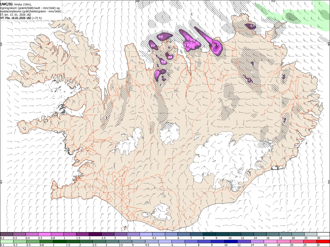This screenshot has width=330, height=247.
Task: Click the 0.6 snowfall value on the map
Action: tap(170, 57)
